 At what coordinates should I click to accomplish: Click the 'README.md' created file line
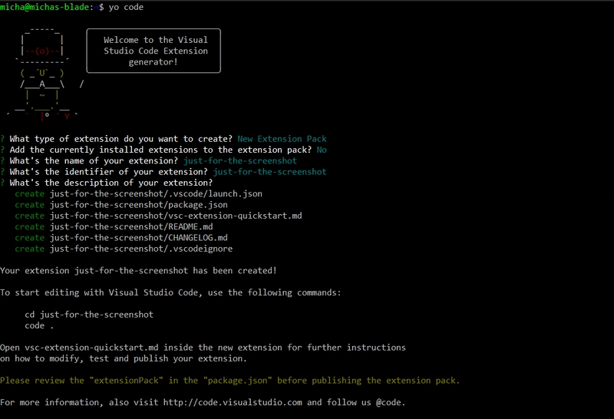point(114,226)
